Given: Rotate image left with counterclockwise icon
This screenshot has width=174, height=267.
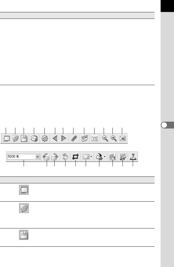Looking at the screenshot, I should click(46, 157).
